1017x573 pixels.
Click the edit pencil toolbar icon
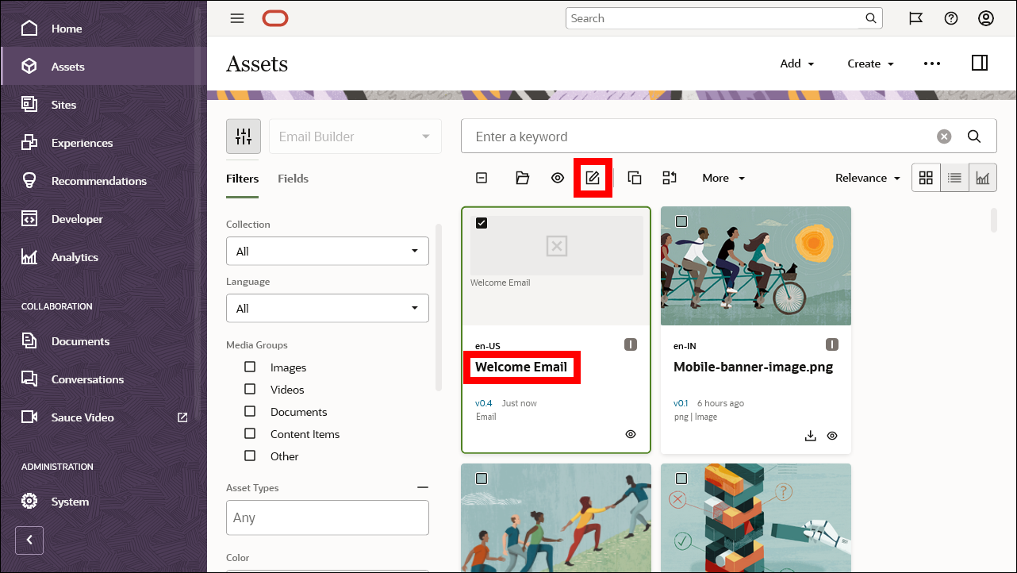coord(593,178)
